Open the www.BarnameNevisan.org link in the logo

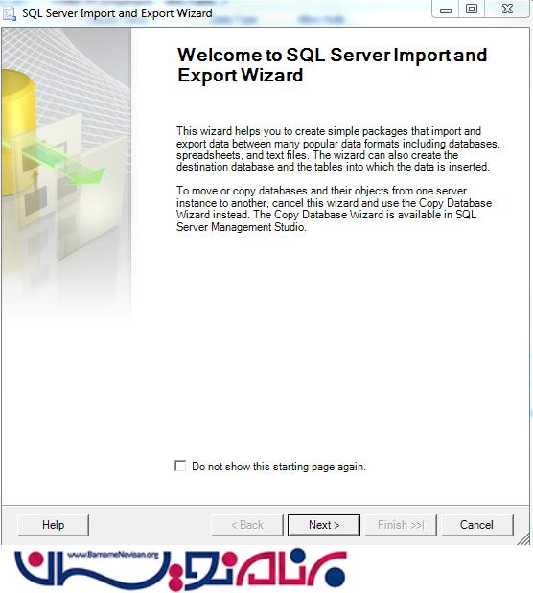(x=113, y=555)
